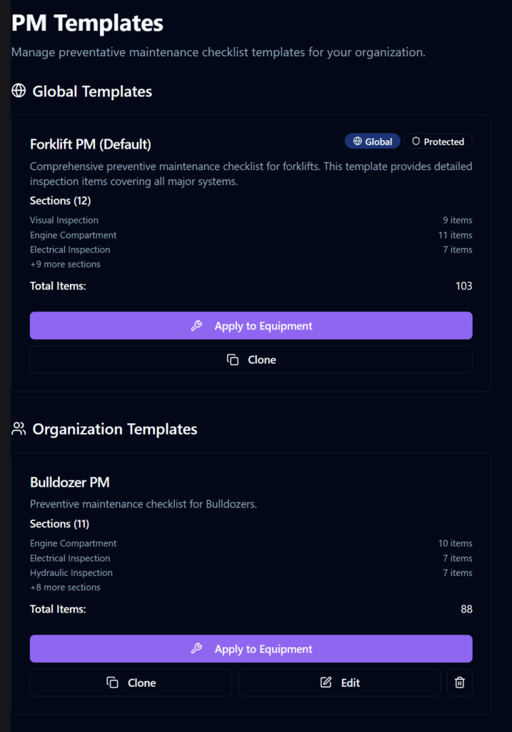Edit the Bulldozer PM template

click(339, 683)
